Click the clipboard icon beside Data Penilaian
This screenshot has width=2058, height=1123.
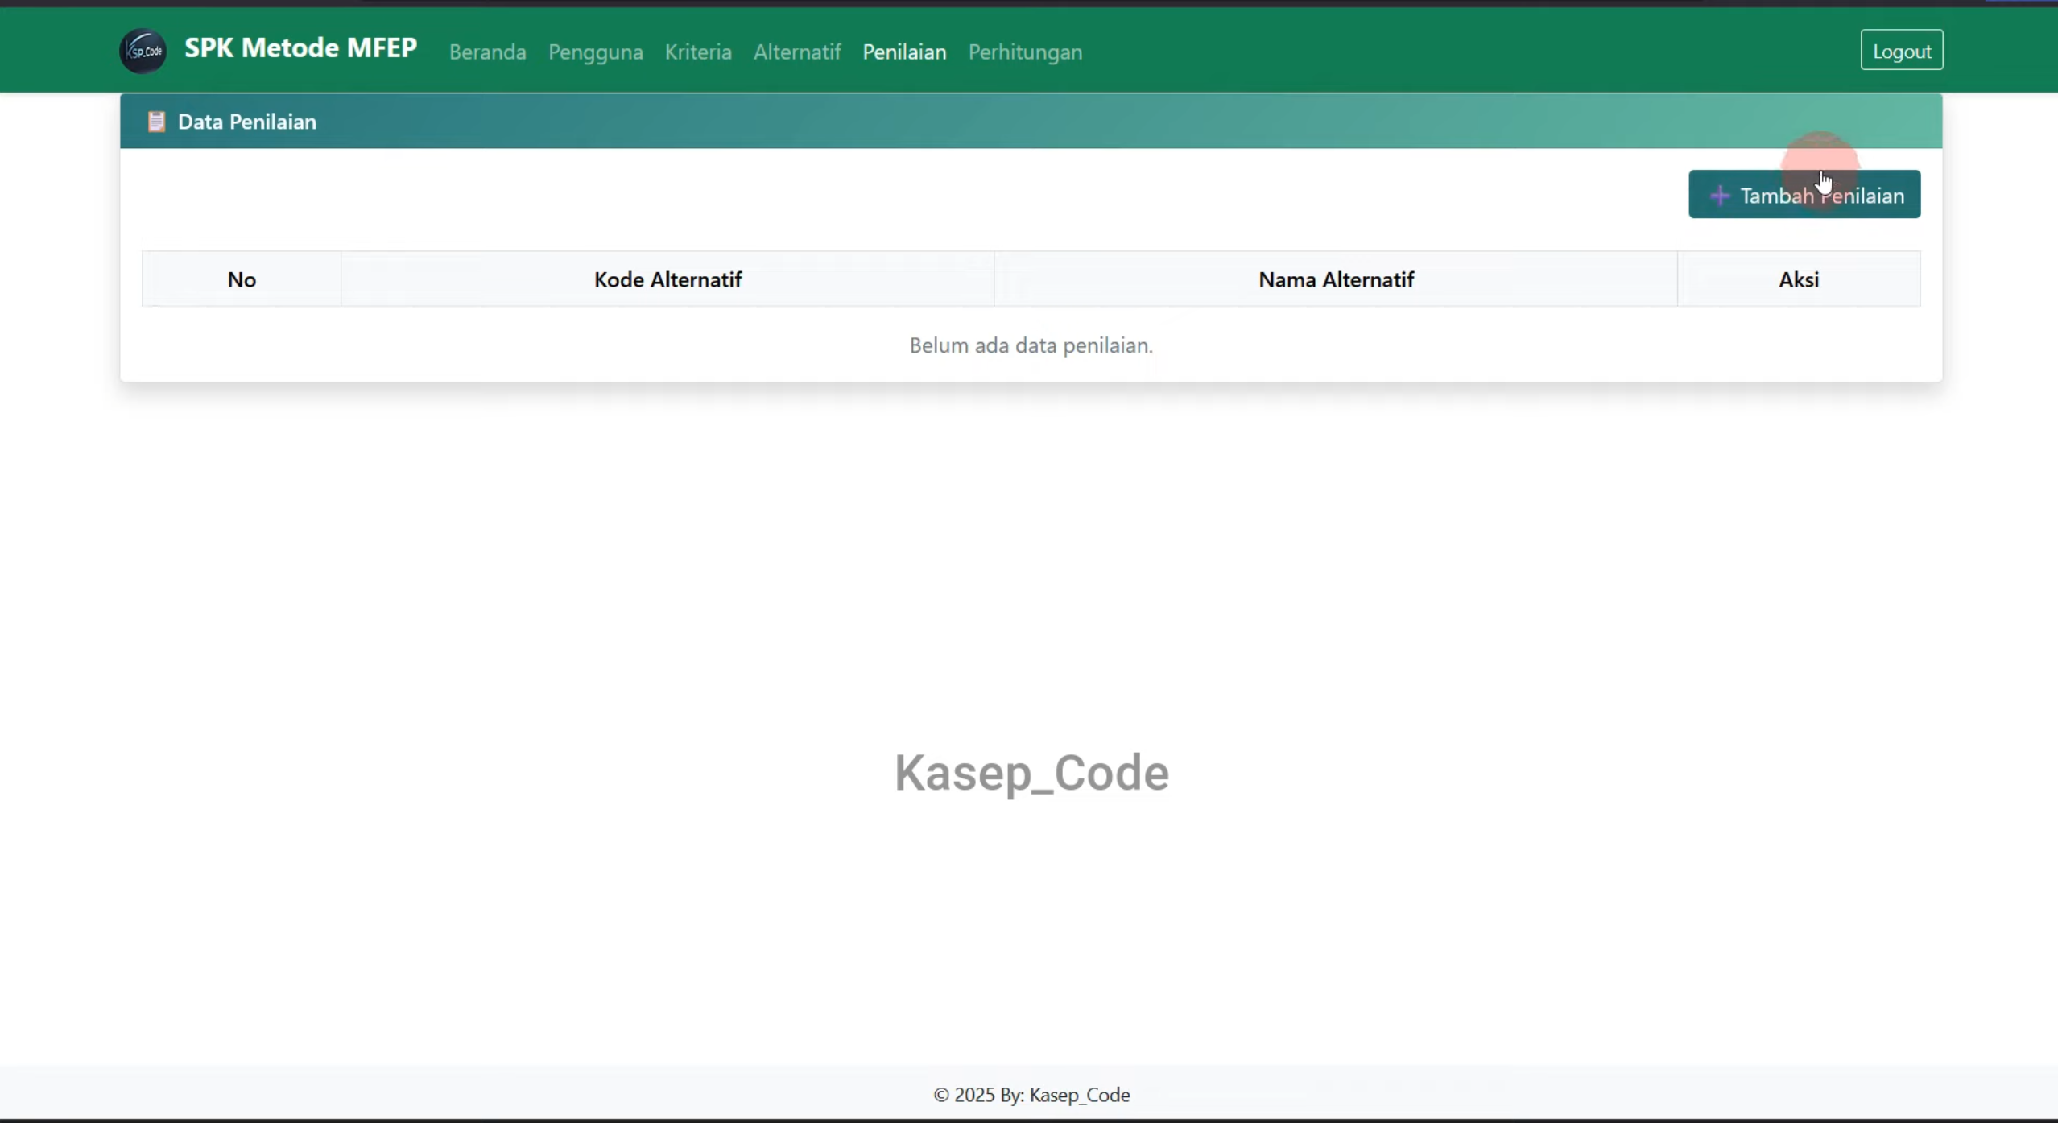[x=156, y=122]
